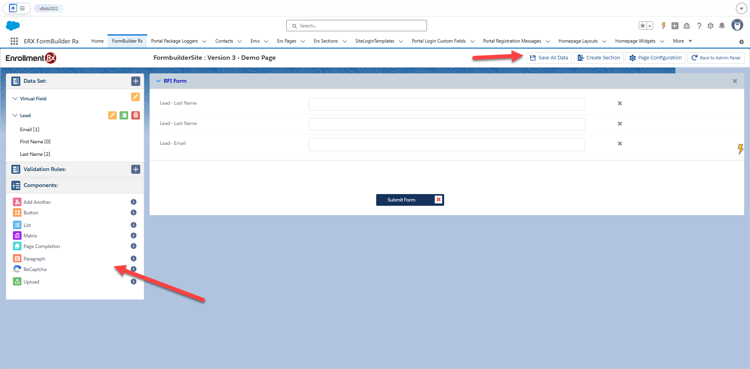Collapse the Lead data set tree
The image size is (750, 369).
tap(15, 116)
